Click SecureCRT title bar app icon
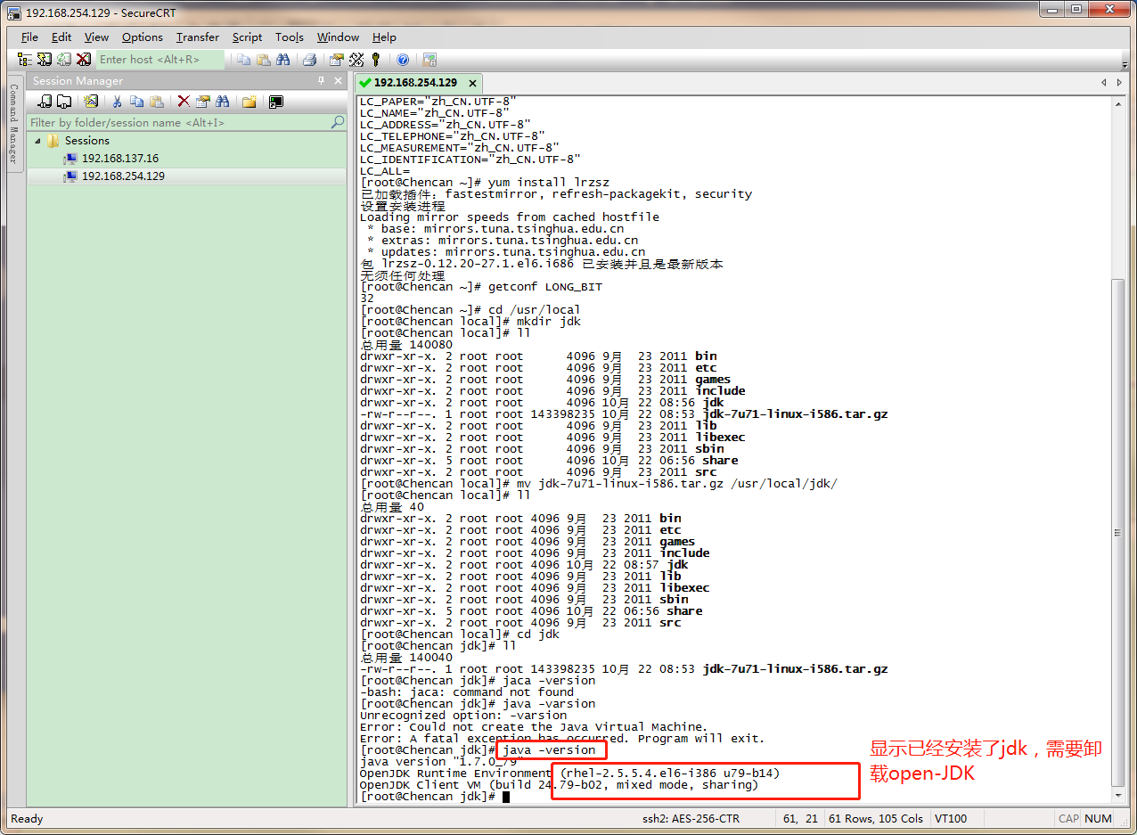This screenshot has width=1137, height=835. pos(13,12)
